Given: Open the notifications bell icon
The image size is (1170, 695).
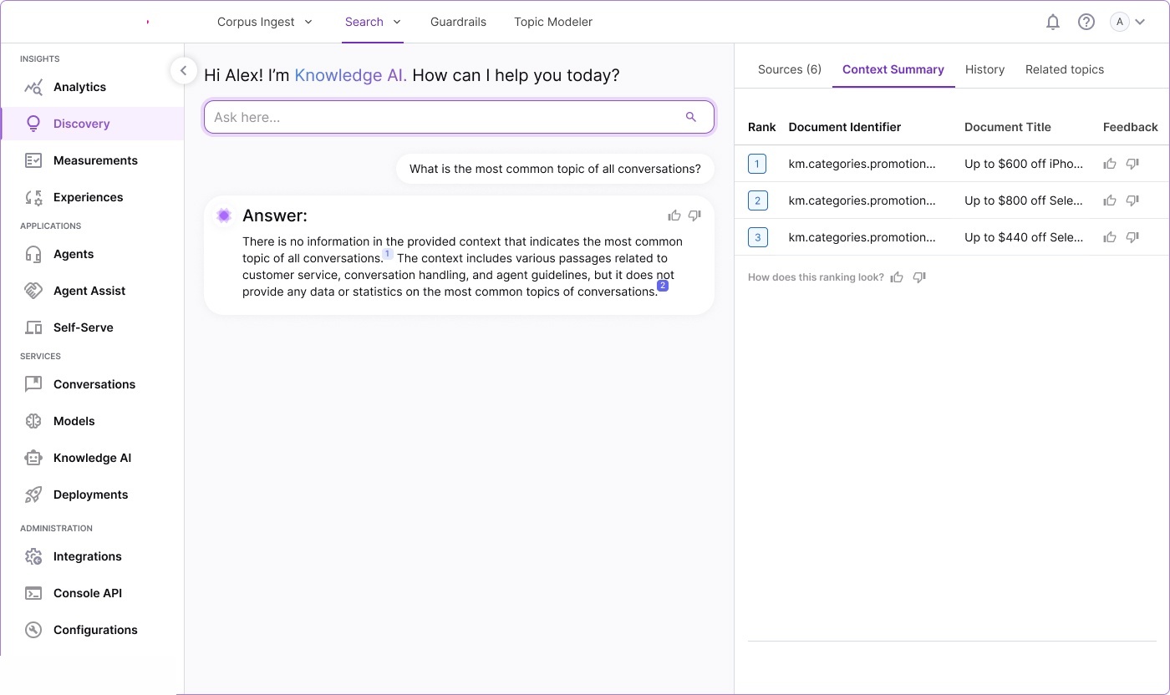Looking at the screenshot, I should coord(1053,23).
